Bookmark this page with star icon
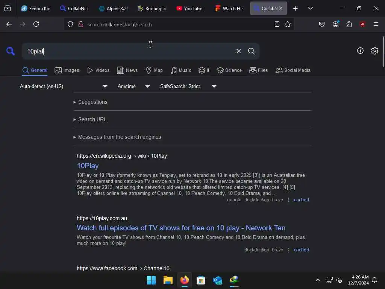 pos(288,24)
